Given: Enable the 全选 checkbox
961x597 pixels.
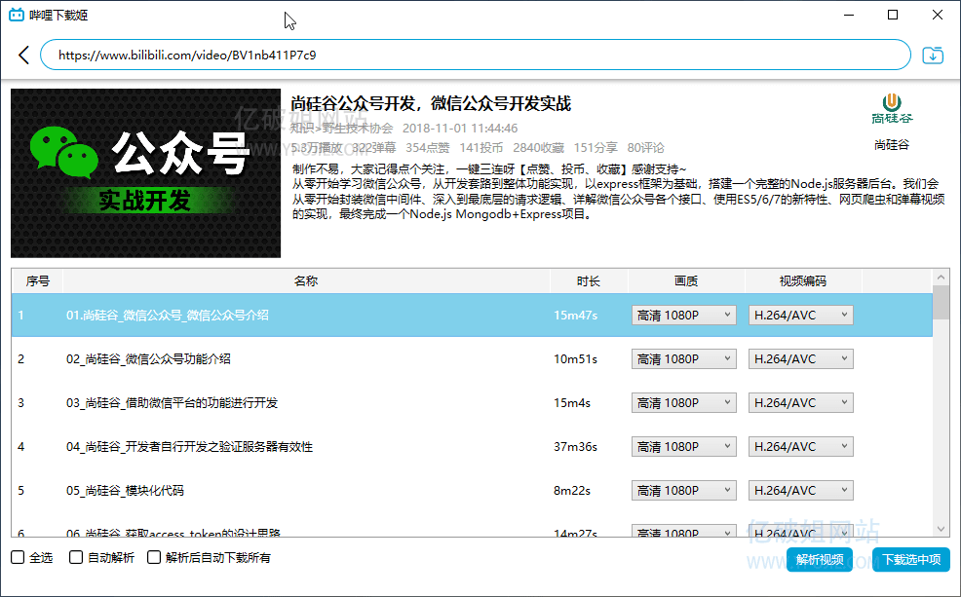Looking at the screenshot, I should pos(18,557).
